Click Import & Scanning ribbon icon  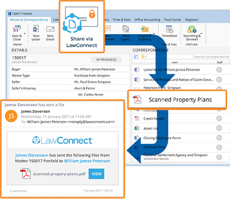[x=145, y=29]
